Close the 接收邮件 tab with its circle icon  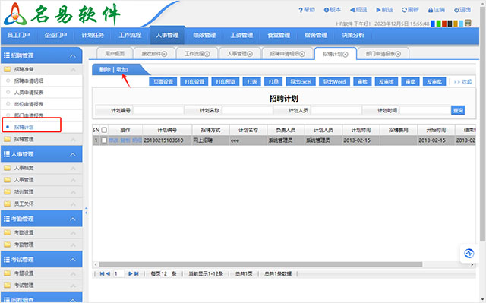164,54
